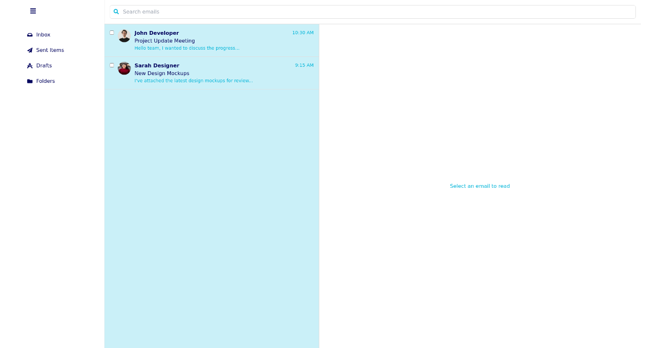This screenshot has height=348, width=663.
Task: Open the Sent Items label in sidebar
Action: pyautogui.click(x=50, y=50)
